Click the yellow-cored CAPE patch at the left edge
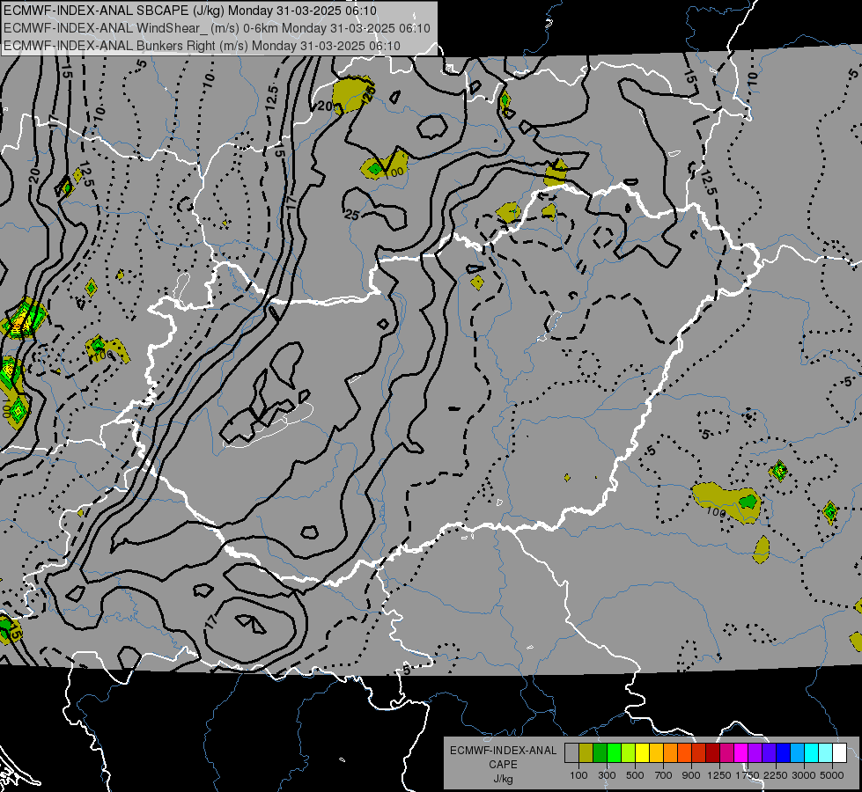The image size is (862, 792). [24, 319]
